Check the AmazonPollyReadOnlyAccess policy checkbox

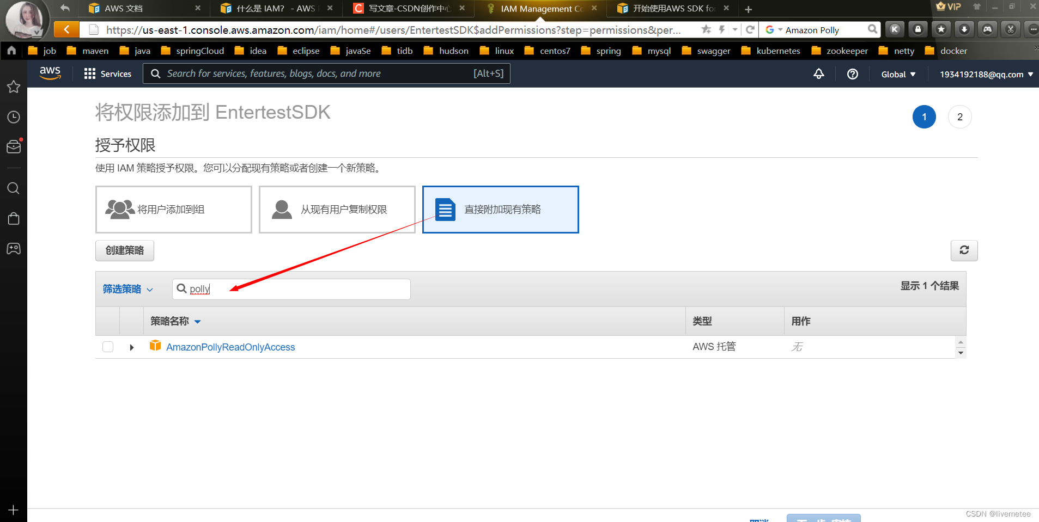[108, 347]
